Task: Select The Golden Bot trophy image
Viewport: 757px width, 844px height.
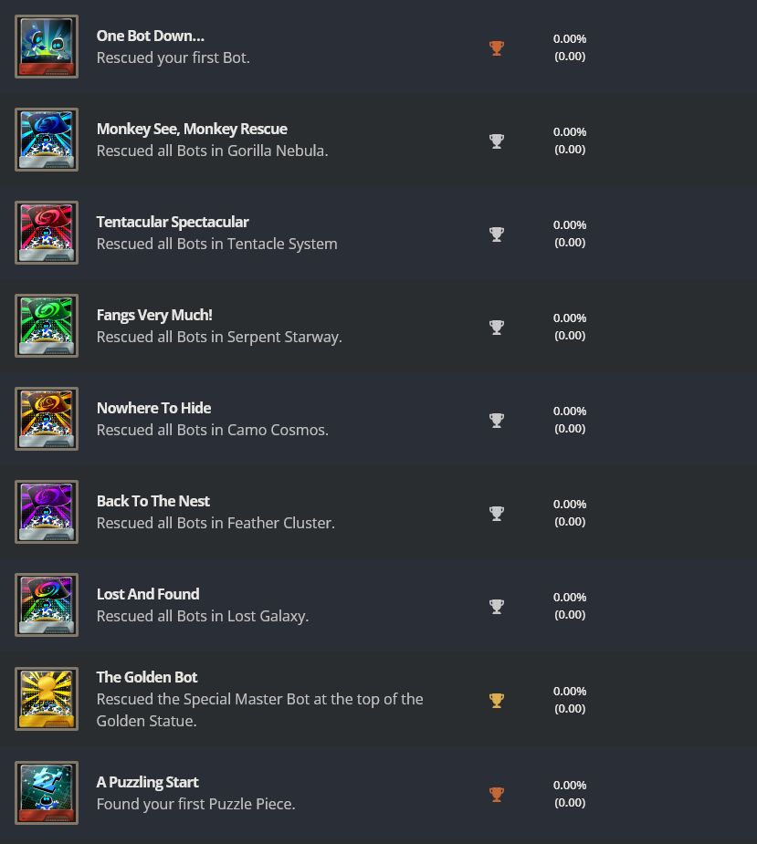Action: tap(47, 699)
